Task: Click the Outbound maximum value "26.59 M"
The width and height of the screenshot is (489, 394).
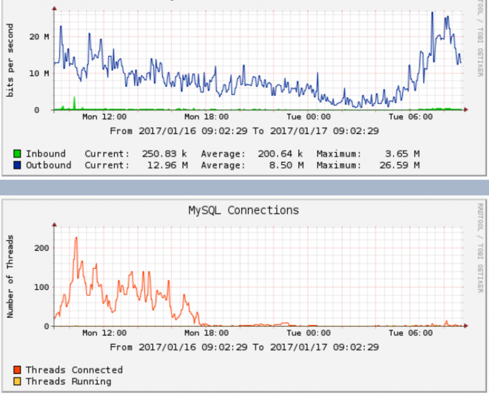Action: 400,165
